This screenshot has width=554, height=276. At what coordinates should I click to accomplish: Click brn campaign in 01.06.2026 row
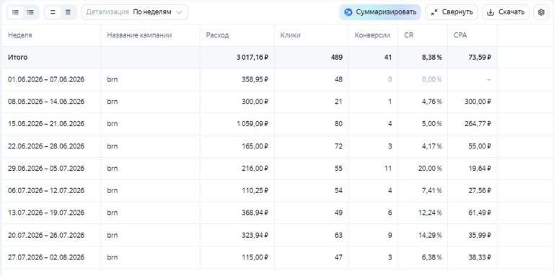[112, 79]
